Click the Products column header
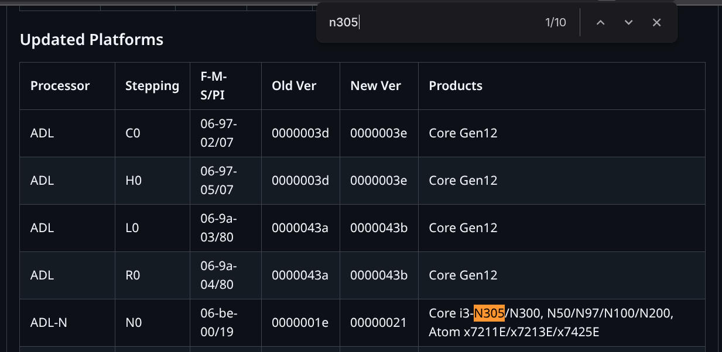 tap(456, 86)
